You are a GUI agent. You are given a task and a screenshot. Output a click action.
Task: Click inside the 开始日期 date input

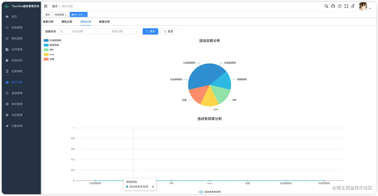[x=77, y=31]
